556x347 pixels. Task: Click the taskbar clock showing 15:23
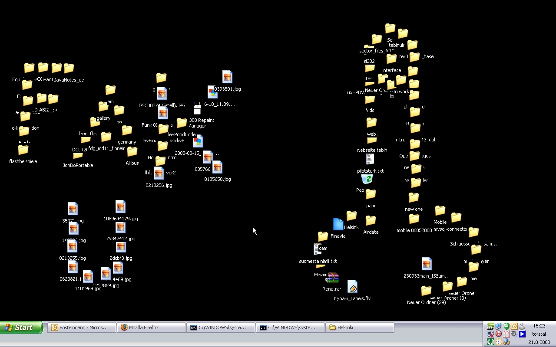539,326
